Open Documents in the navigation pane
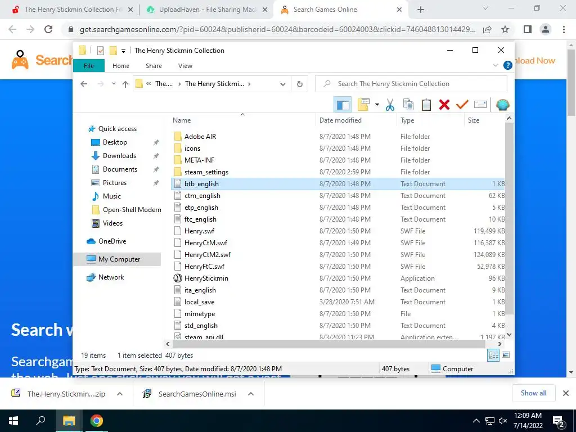The image size is (576, 432). 120,169
